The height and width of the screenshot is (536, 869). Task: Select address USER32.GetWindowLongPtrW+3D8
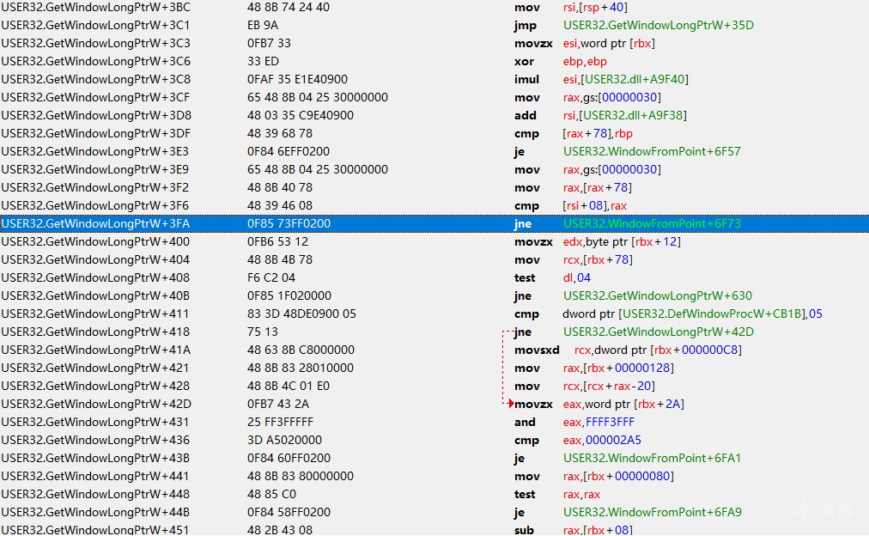(95, 115)
